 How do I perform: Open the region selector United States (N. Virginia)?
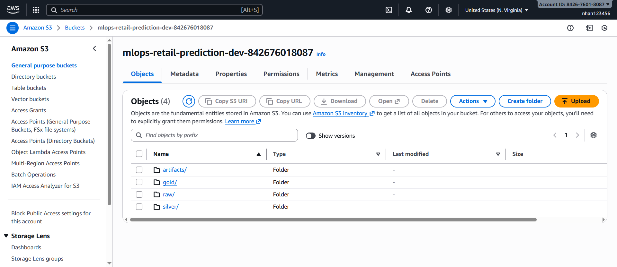pos(496,10)
